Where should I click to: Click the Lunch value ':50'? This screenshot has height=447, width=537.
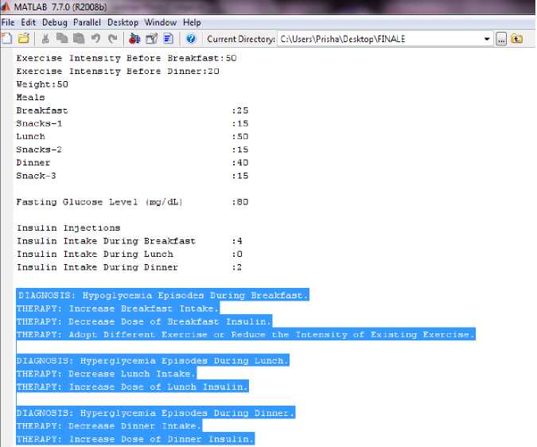(x=240, y=137)
